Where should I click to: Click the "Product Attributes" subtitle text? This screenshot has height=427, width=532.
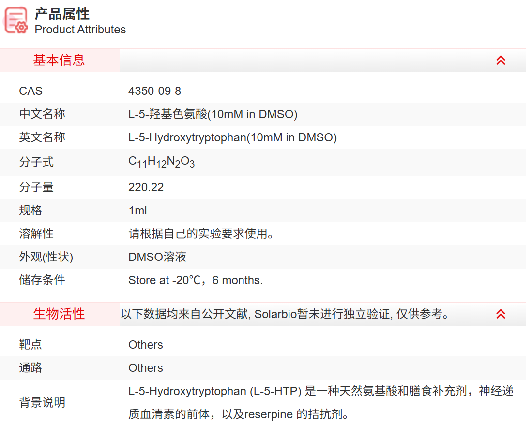click(x=80, y=30)
